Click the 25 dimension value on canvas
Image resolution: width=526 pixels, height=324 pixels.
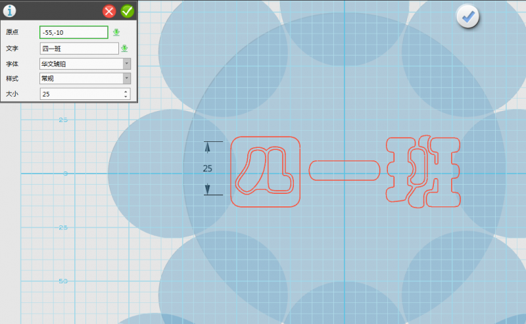207,168
